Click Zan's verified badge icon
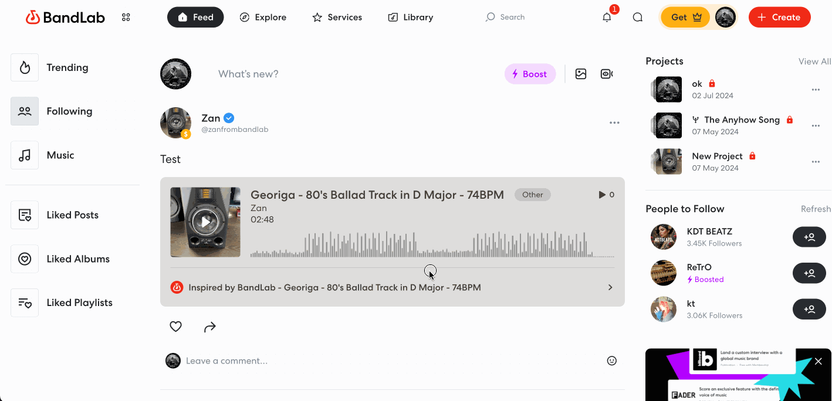The image size is (832, 401). point(229,118)
